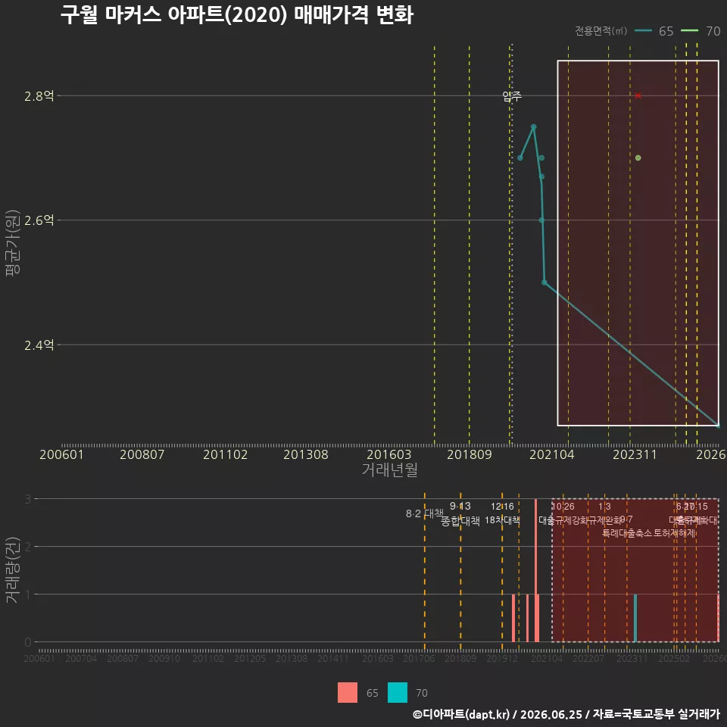Click the 입주 label
The height and width of the screenshot is (727, 727).
click(512, 96)
